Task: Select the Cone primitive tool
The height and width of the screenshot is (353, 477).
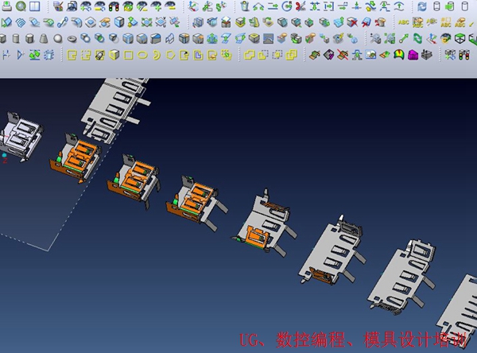Action: click(x=41, y=38)
